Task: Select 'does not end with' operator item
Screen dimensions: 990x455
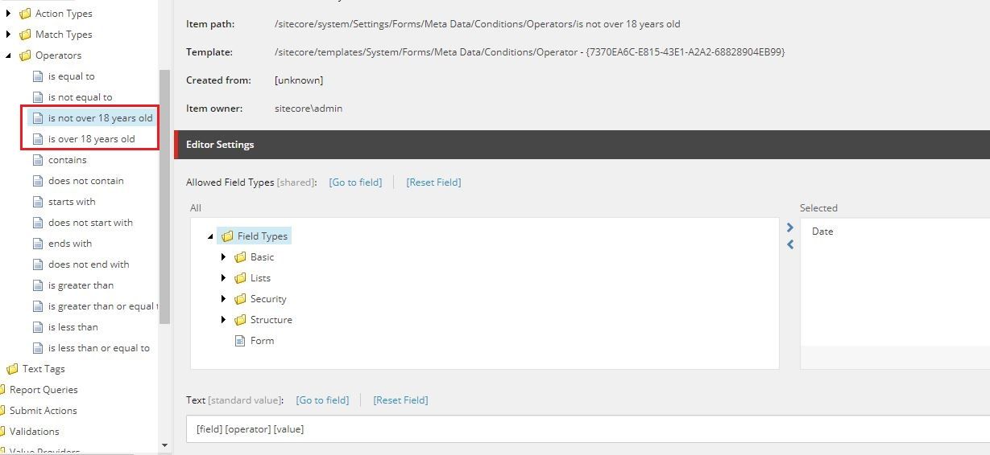Action: (x=89, y=264)
